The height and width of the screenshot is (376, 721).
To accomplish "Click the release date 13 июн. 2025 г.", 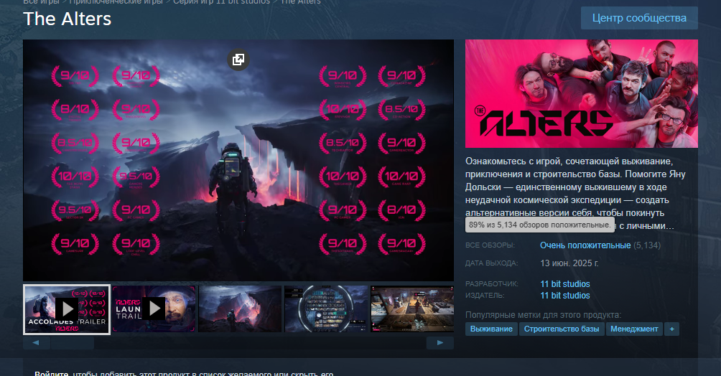I will 569,263.
